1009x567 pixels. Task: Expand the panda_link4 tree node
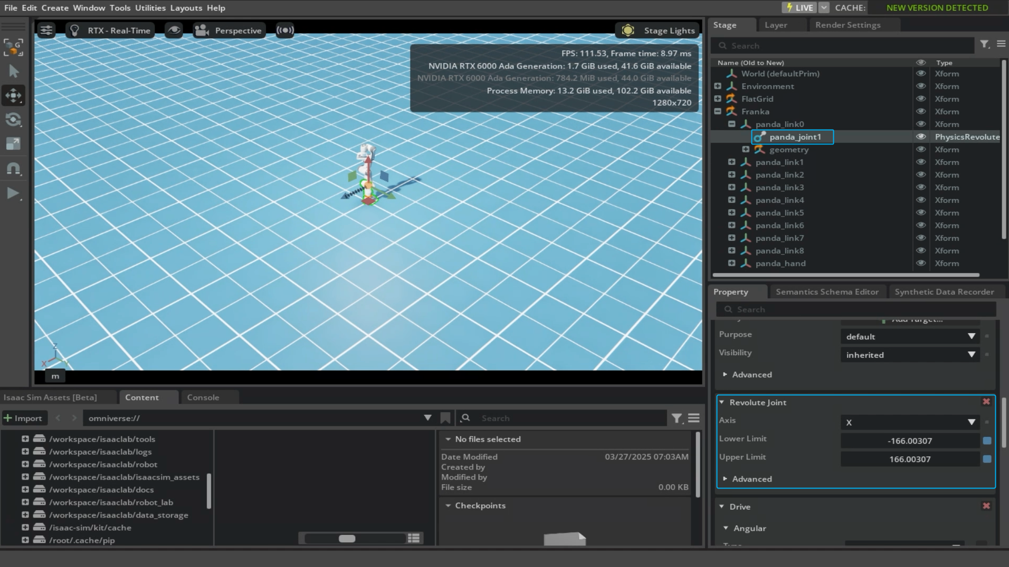pos(731,200)
